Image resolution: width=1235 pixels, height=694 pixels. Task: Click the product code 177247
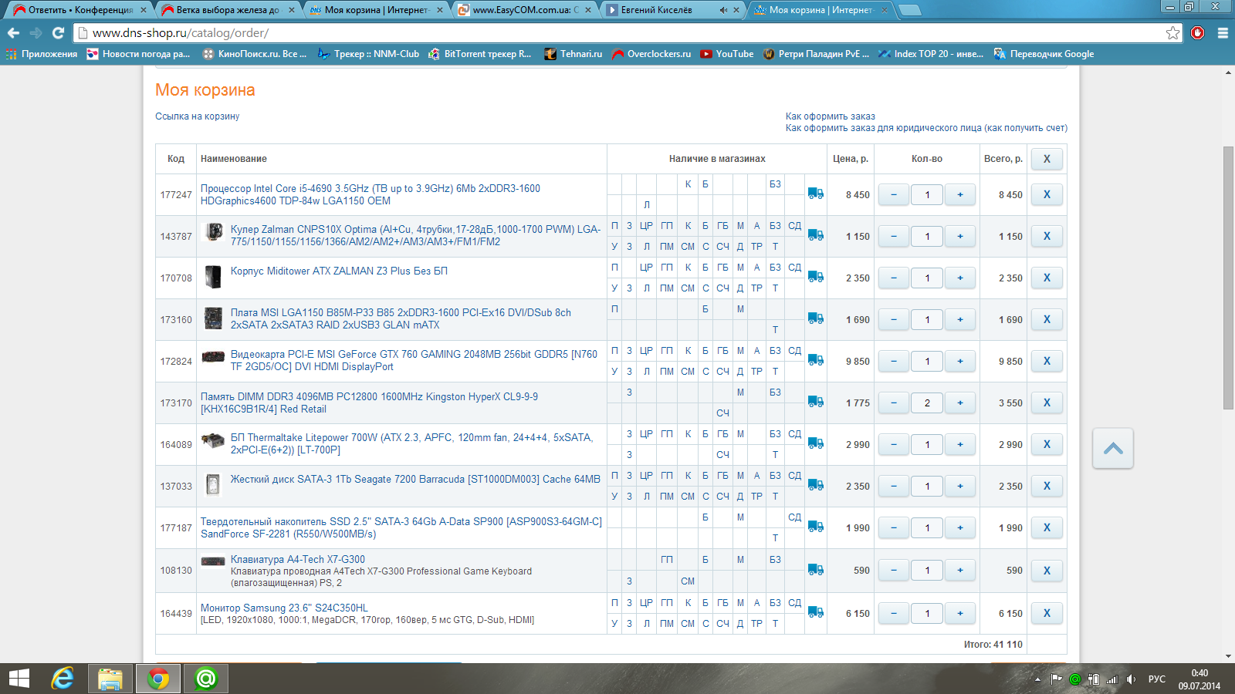click(x=176, y=194)
